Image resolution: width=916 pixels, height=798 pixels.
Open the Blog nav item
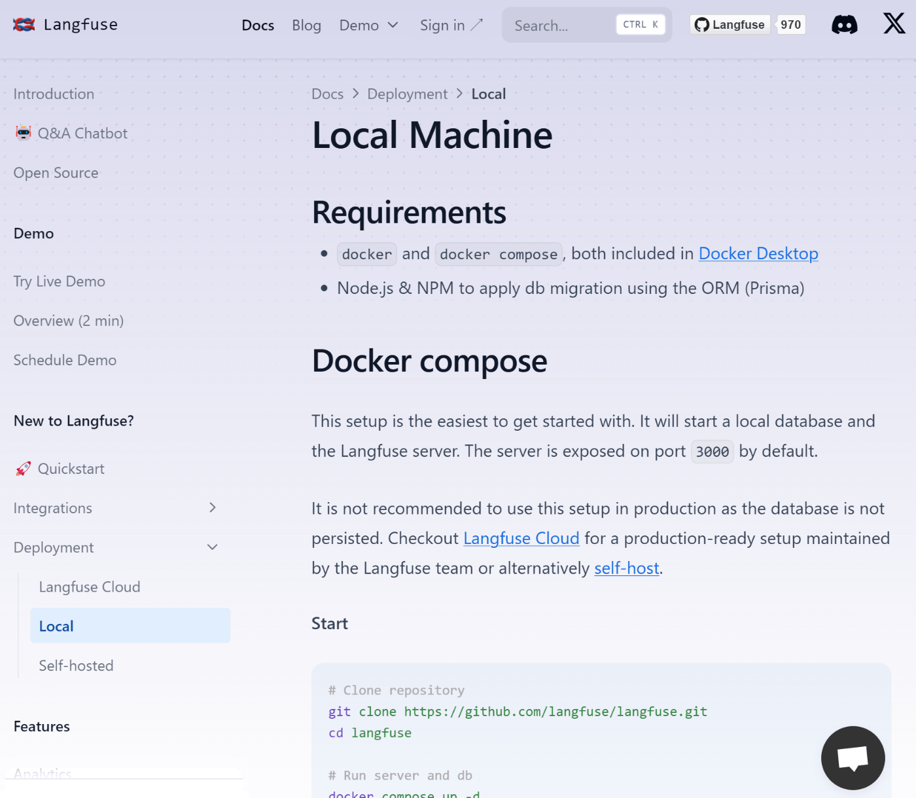coord(306,25)
